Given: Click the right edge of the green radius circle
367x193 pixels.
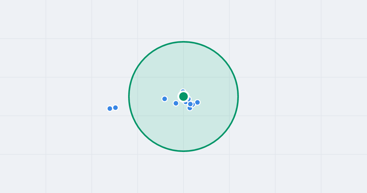Looking at the screenshot, I should tap(238, 96).
